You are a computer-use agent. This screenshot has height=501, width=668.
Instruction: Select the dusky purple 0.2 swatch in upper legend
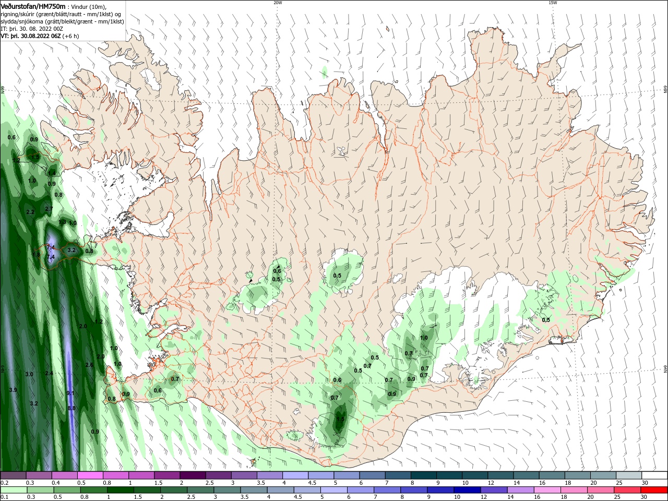coord(13,475)
